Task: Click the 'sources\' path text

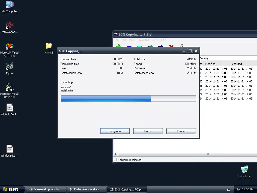Action: (x=66, y=87)
